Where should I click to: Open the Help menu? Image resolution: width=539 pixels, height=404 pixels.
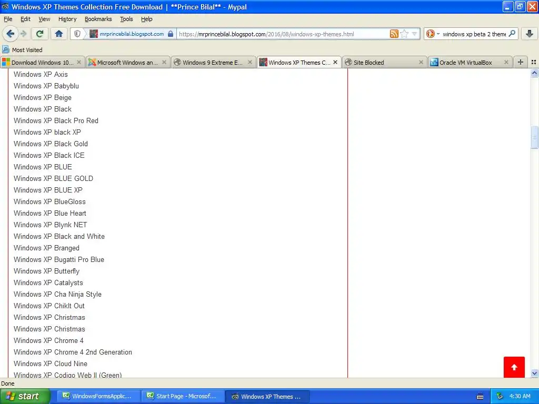146,19
